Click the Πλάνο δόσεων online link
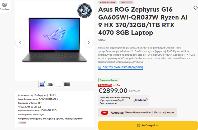The width and height of the screenshot is (198, 130). tap(138, 113)
